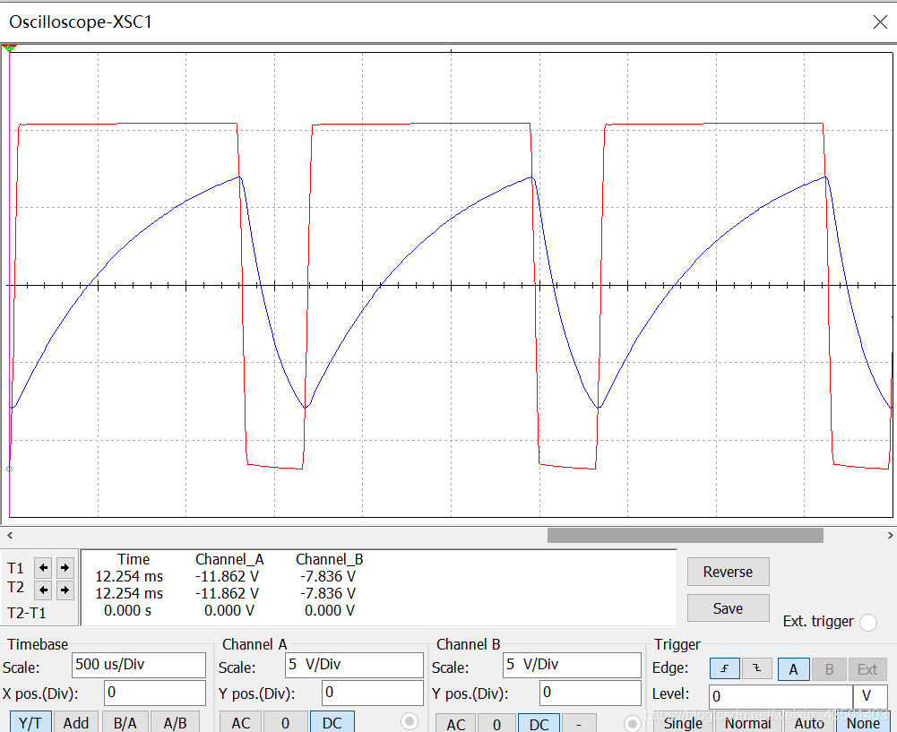Move cursor T1 left with arrow
Viewport: 897px width, 732px height.
click(44, 568)
